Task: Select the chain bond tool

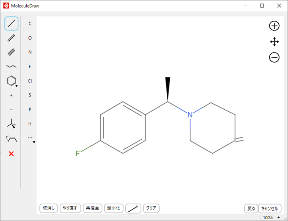Action: (x=11, y=66)
